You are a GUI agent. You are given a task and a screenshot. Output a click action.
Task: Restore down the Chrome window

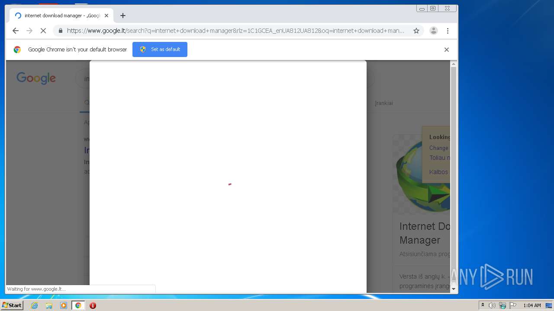pos(433,8)
